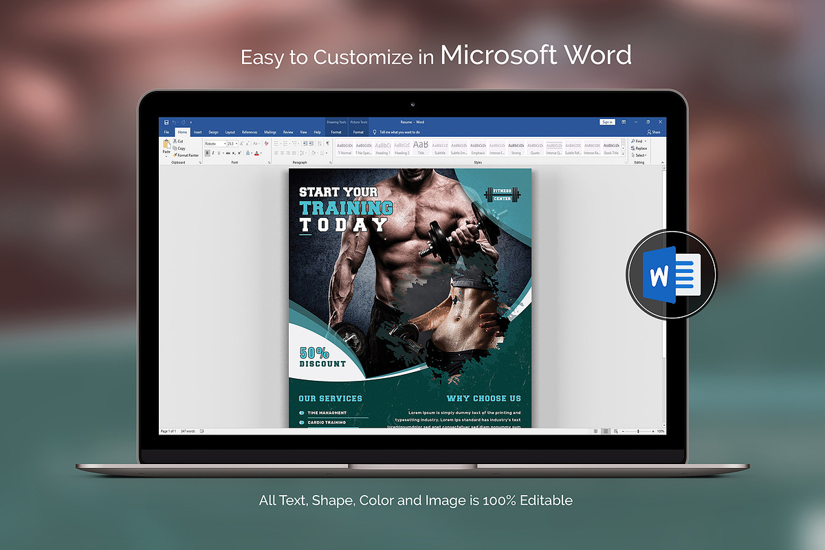The image size is (825, 550).
Task: Align text to the left
Action: pyautogui.click(x=276, y=153)
